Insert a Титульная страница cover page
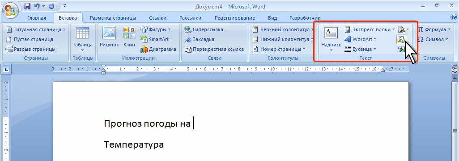 coord(36,29)
